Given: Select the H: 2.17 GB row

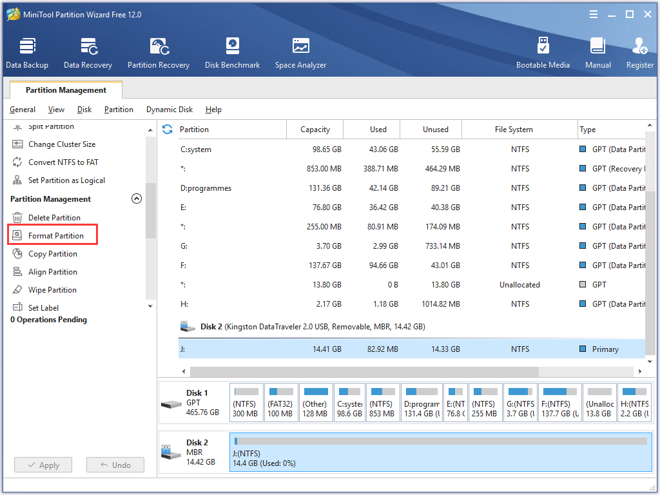Looking at the screenshot, I should tap(412, 304).
